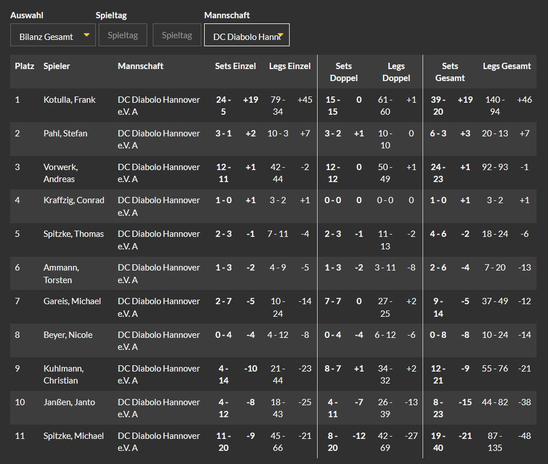This screenshot has height=464, width=548.
Task: Sort by the Platz column header
Action: click(x=25, y=66)
